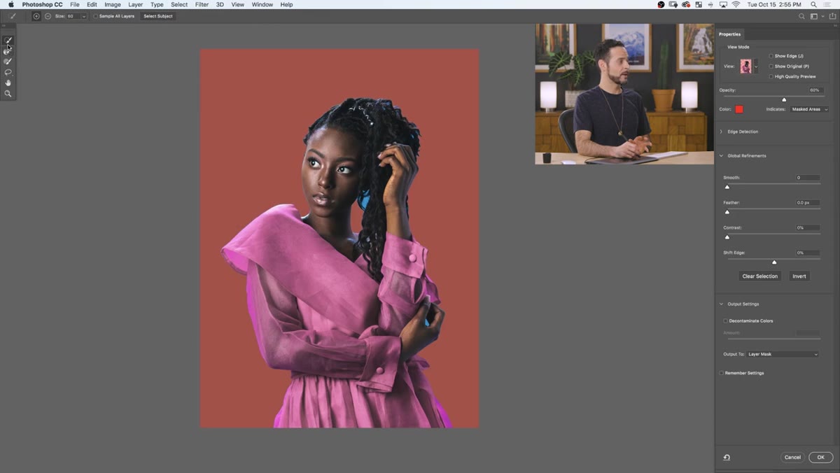The width and height of the screenshot is (840, 473).
Task: Click the subtract from selection minus icon
Action: [x=48, y=16]
